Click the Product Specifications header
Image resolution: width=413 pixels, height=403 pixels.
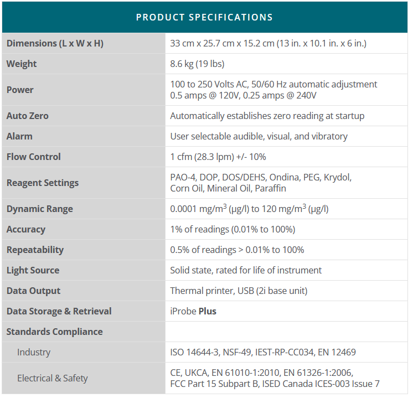204,17
